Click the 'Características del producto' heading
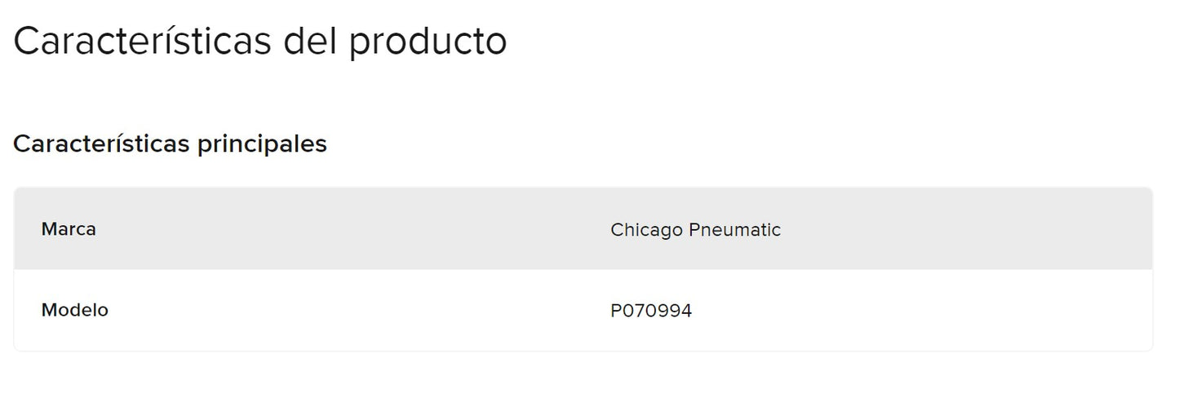Viewport: 1179px width, 420px height. [x=260, y=41]
